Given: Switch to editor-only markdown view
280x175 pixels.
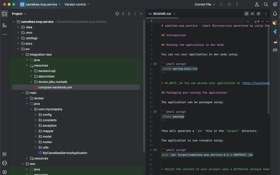Looking at the screenshot, I should tap(246, 14).
